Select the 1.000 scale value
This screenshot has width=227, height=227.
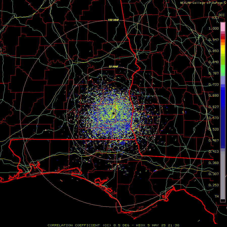[214, 28]
